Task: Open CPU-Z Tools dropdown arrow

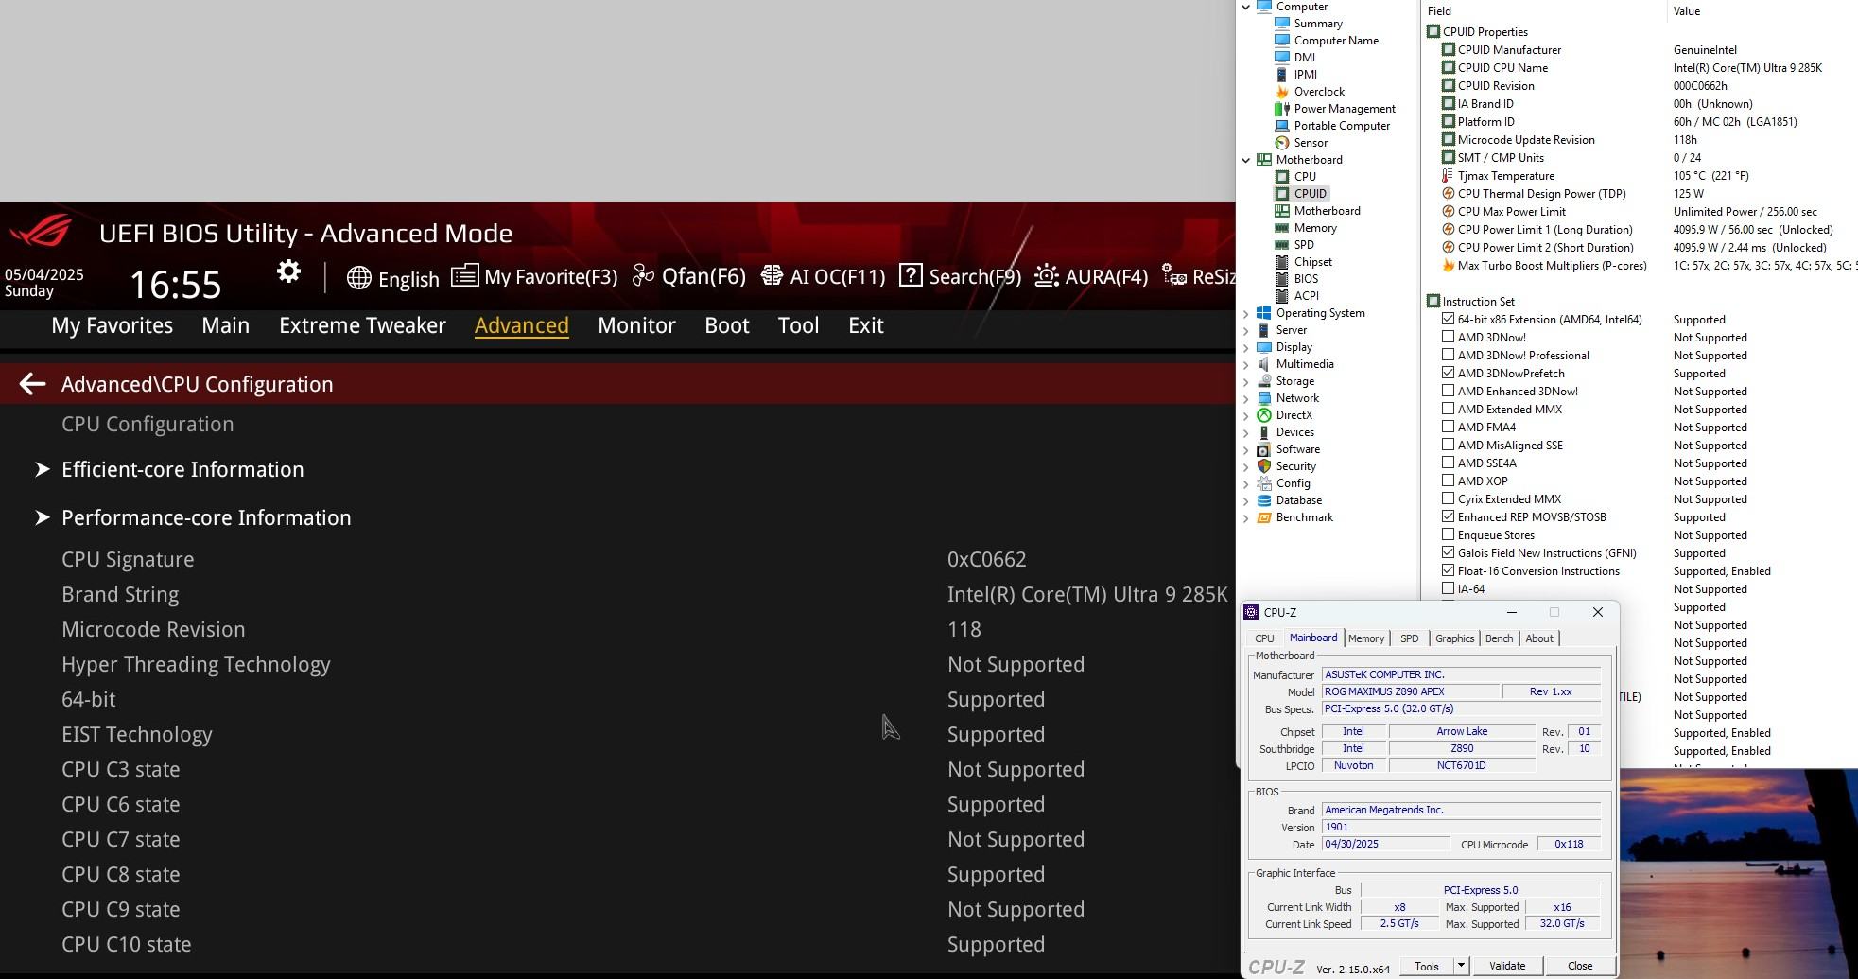Action: click(1461, 966)
